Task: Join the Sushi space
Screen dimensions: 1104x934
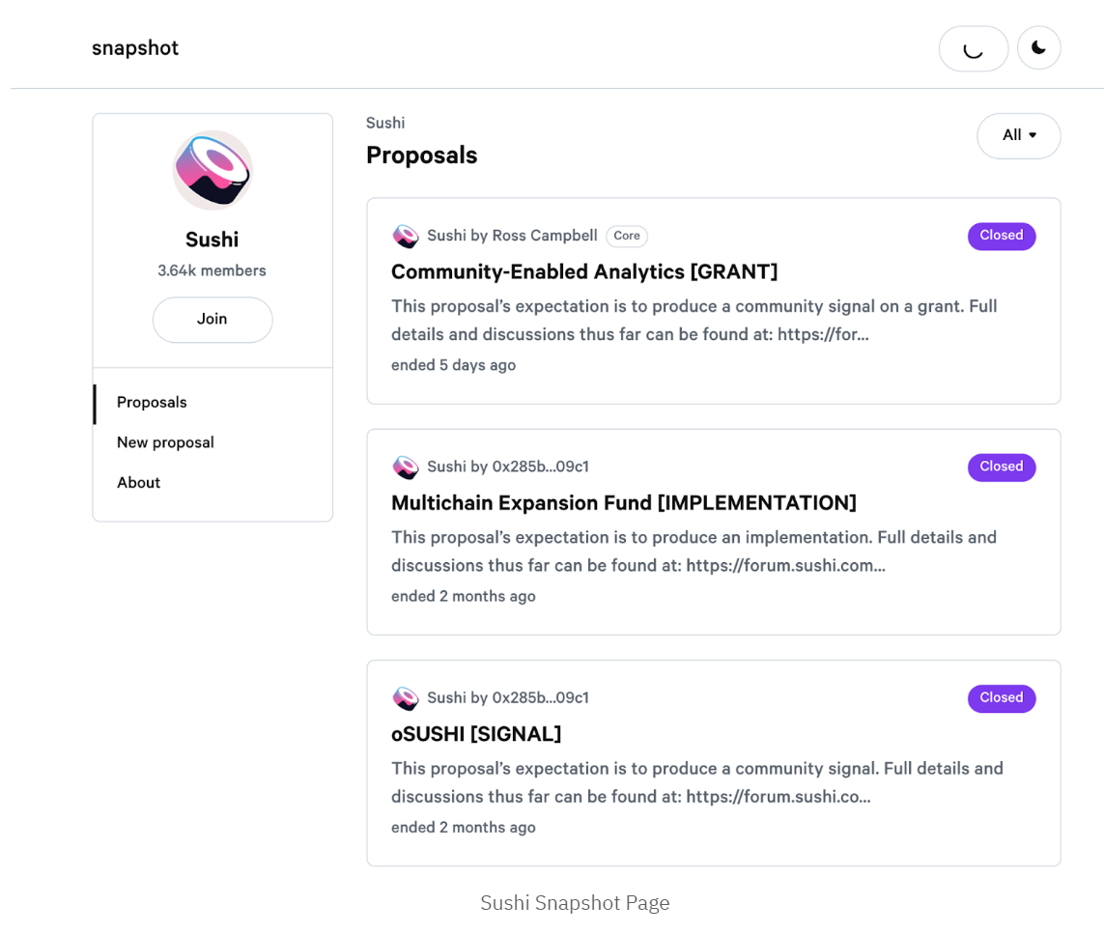Action: pos(212,320)
